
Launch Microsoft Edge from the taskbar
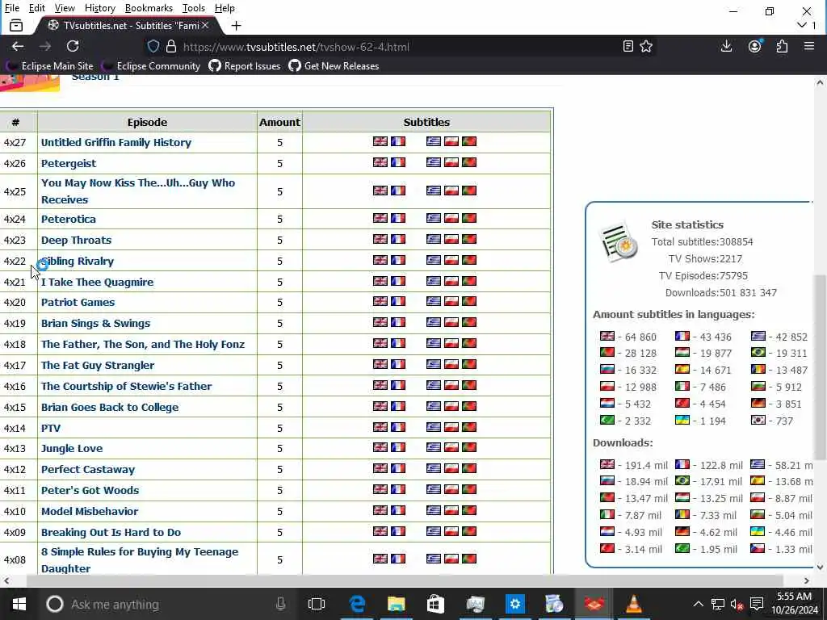coord(357,604)
